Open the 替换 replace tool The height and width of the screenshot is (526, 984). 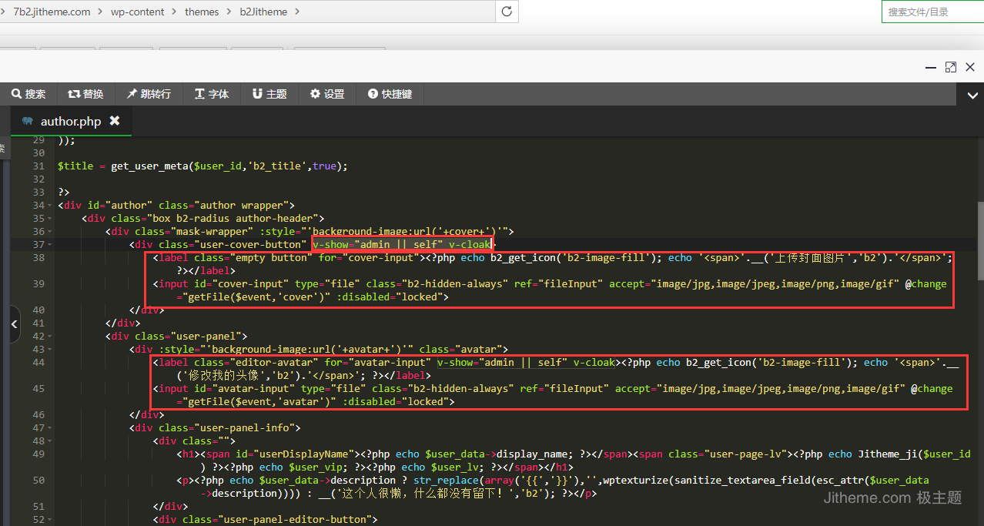[x=85, y=94]
